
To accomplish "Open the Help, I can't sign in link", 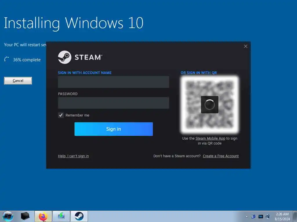I will click(73, 156).
